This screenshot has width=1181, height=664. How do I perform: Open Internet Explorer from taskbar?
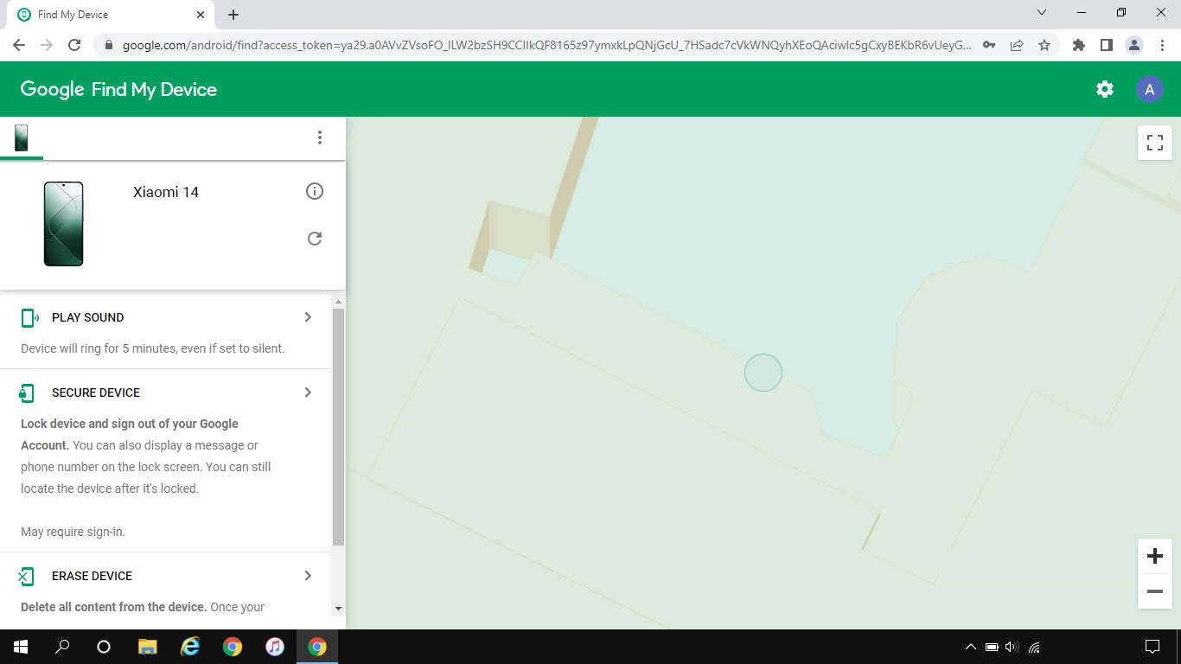point(190,647)
